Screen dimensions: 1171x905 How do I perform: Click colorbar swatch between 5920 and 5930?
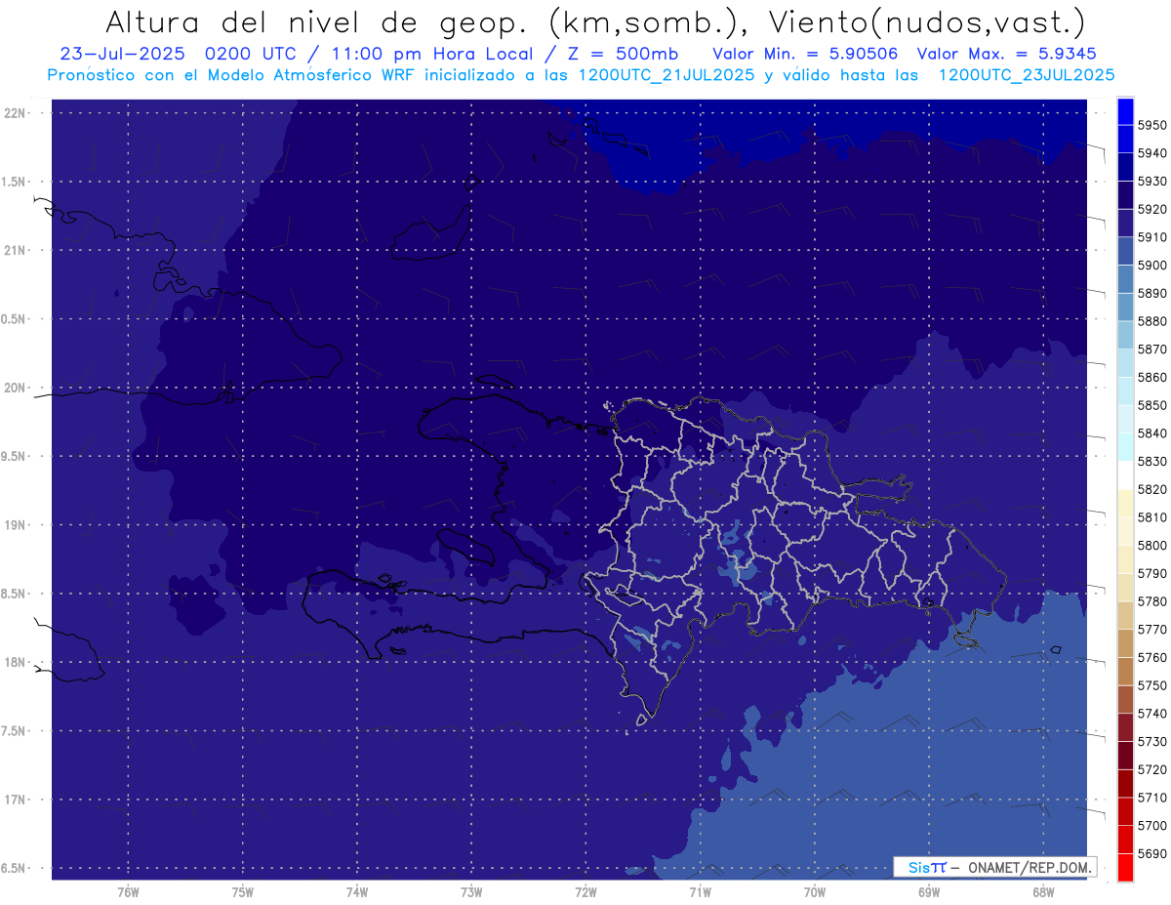1125,195
